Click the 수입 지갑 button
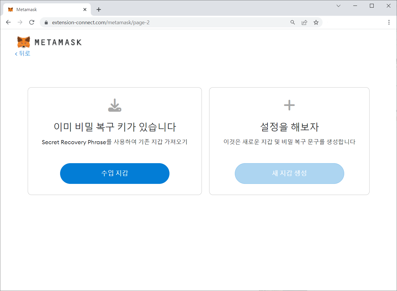397x291 pixels. click(115, 173)
